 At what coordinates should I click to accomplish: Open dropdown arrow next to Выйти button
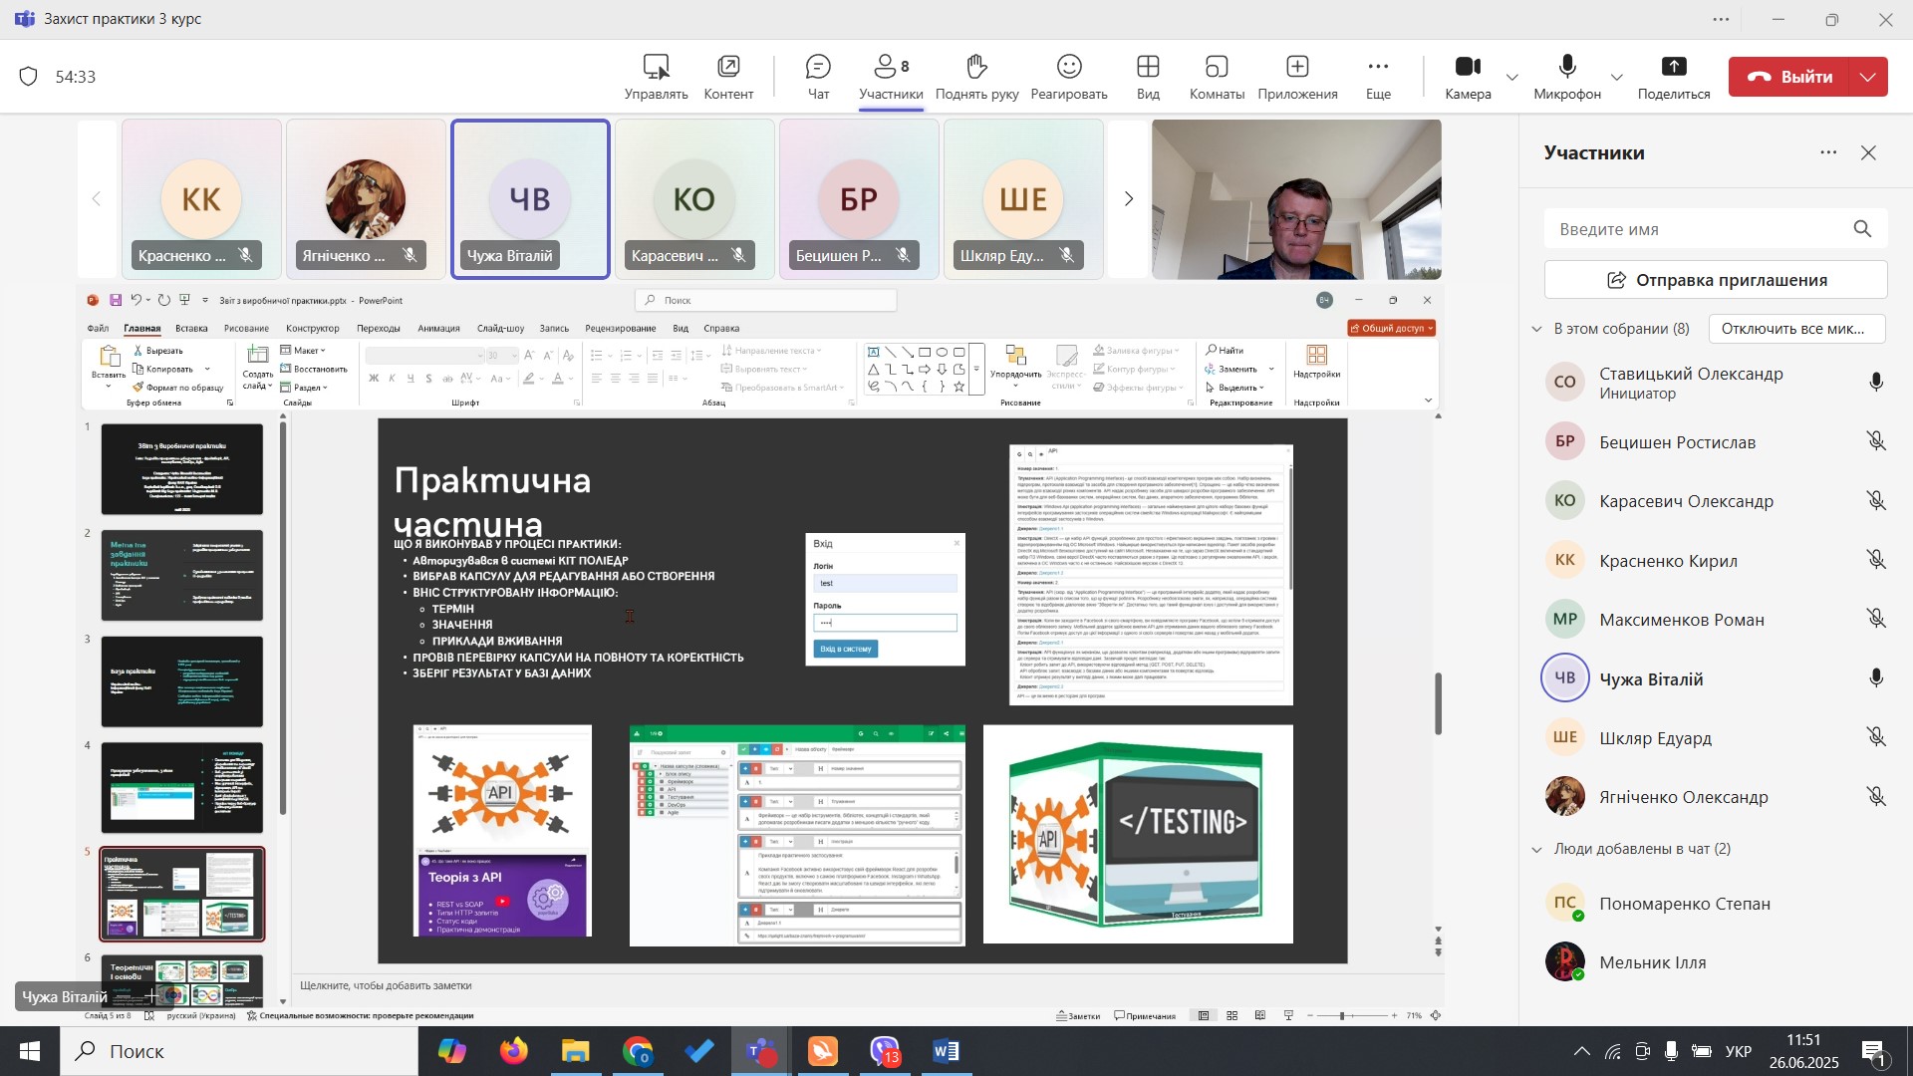pyautogui.click(x=1868, y=77)
